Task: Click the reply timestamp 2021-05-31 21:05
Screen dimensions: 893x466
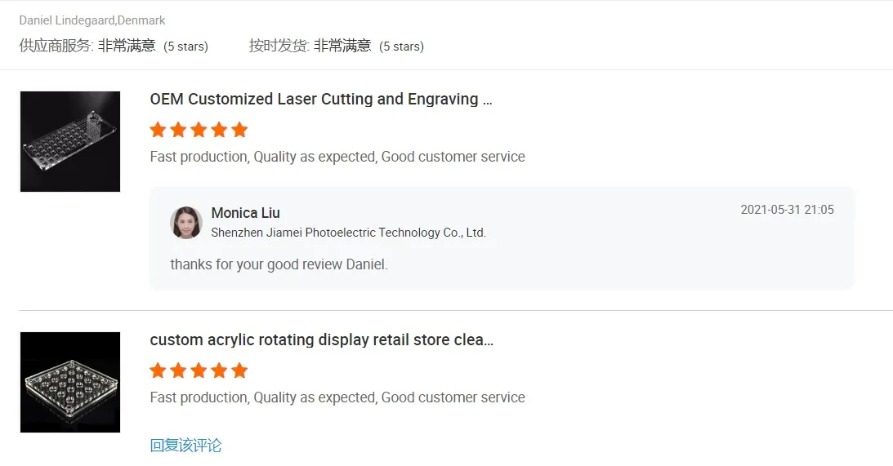Action: point(787,210)
